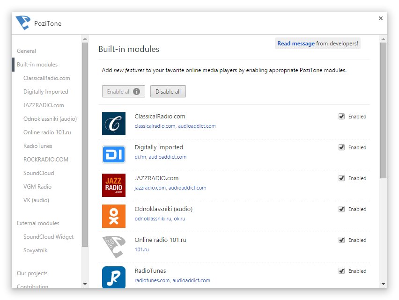399x300 pixels.
Task: Open audioaddict.com link under Digitally Imported
Action: tap(168, 157)
